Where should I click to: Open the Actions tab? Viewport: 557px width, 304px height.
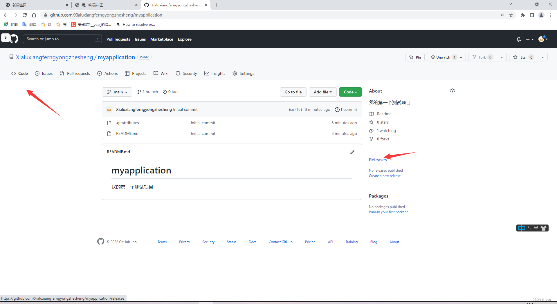tap(108, 73)
